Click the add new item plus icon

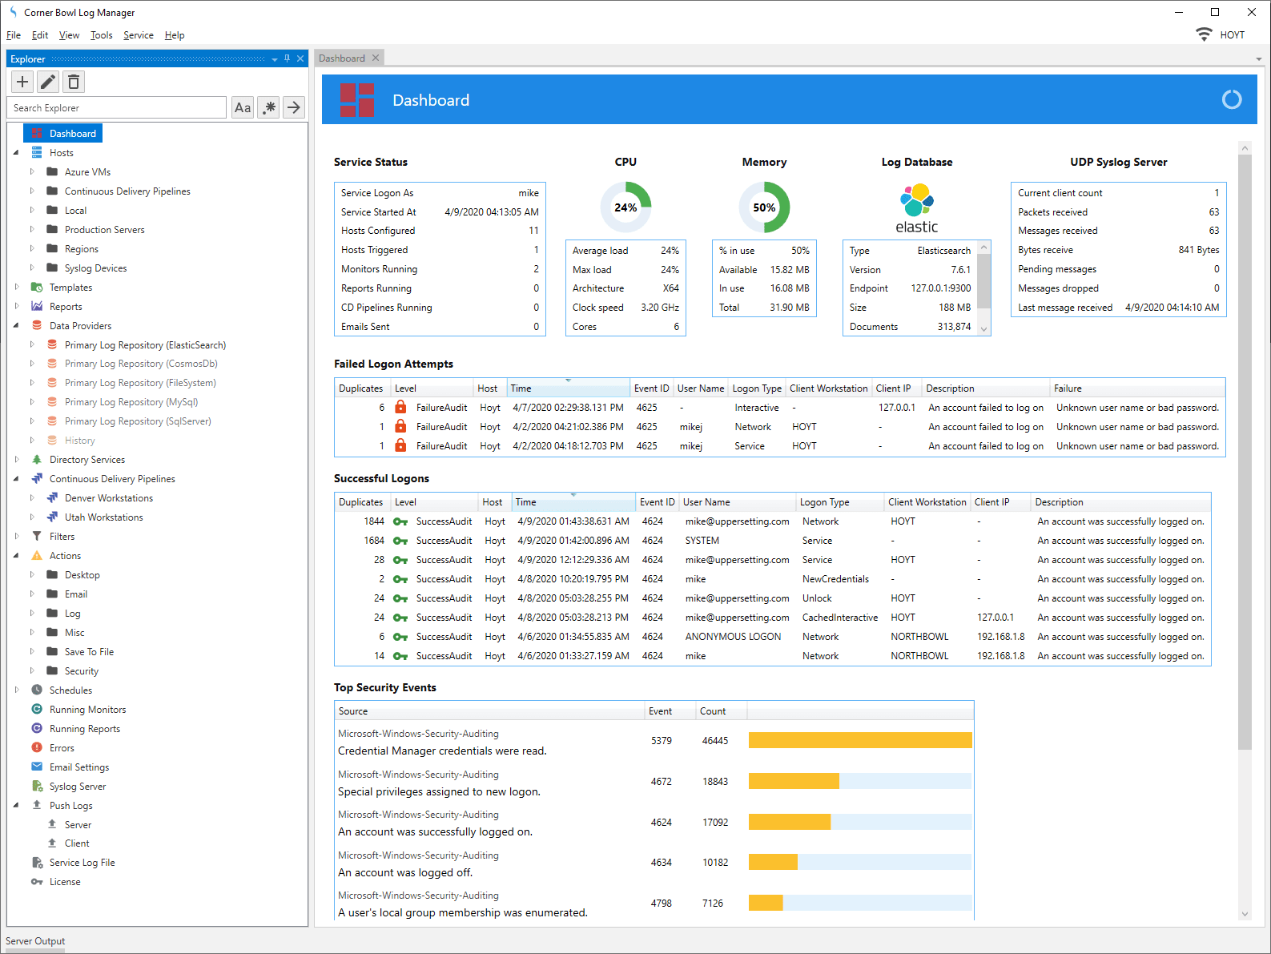(22, 82)
